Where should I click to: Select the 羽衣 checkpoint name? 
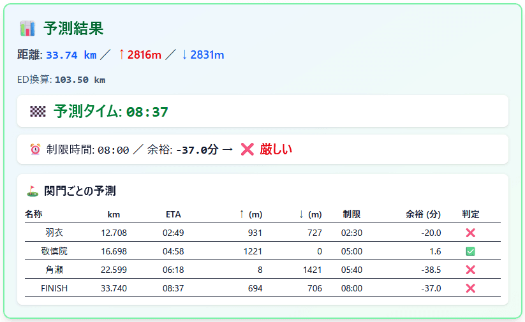click(54, 233)
